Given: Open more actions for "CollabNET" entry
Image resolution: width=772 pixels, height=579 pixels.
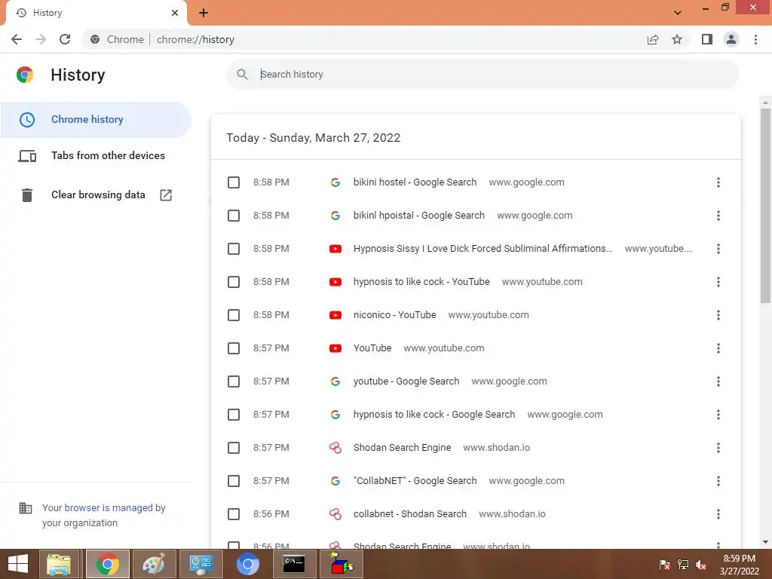Looking at the screenshot, I should 718,481.
